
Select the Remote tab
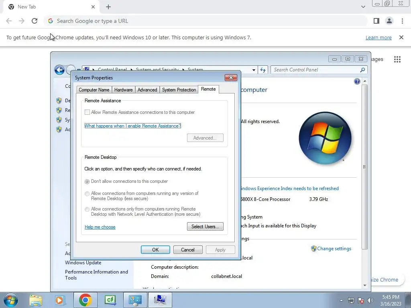(x=208, y=89)
